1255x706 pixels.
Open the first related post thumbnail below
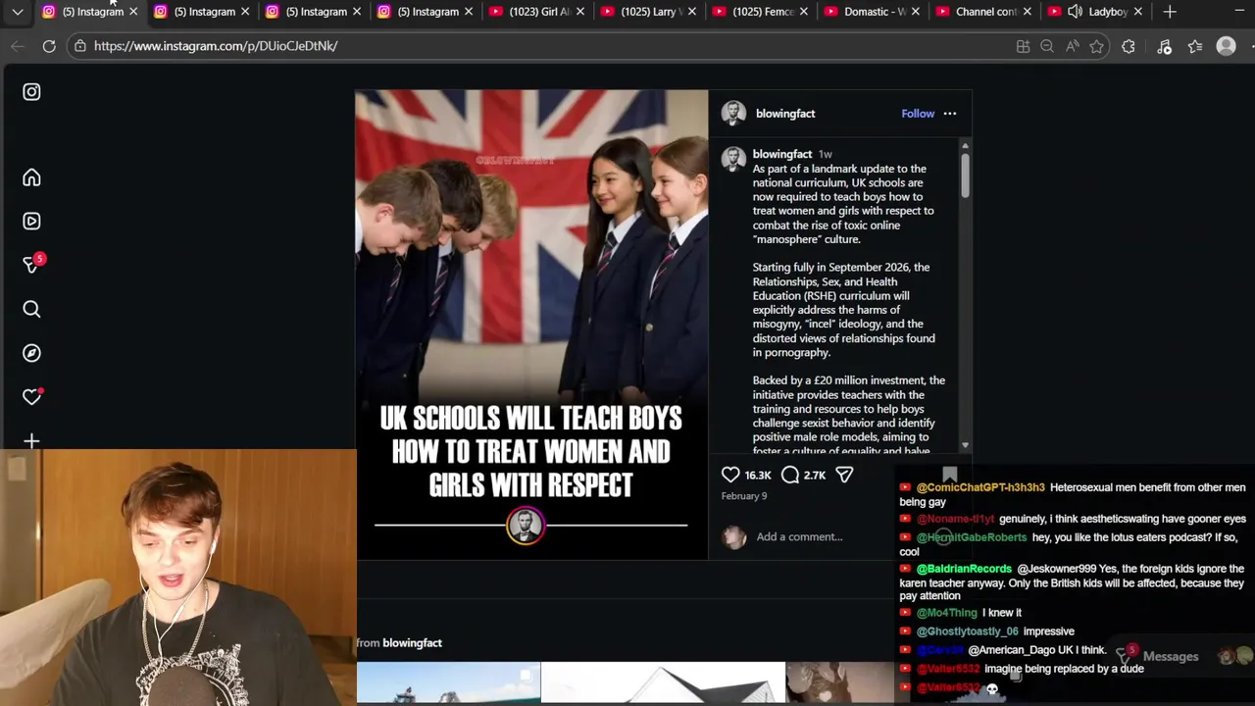pyautogui.click(x=448, y=683)
